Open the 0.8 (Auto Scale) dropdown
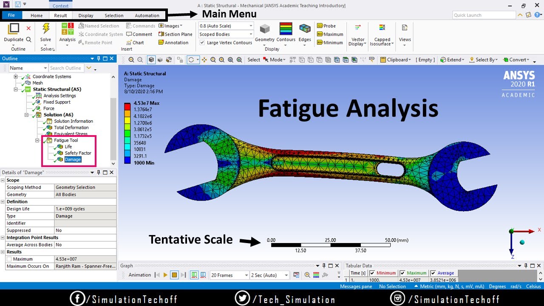The height and width of the screenshot is (306, 544). (226, 26)
